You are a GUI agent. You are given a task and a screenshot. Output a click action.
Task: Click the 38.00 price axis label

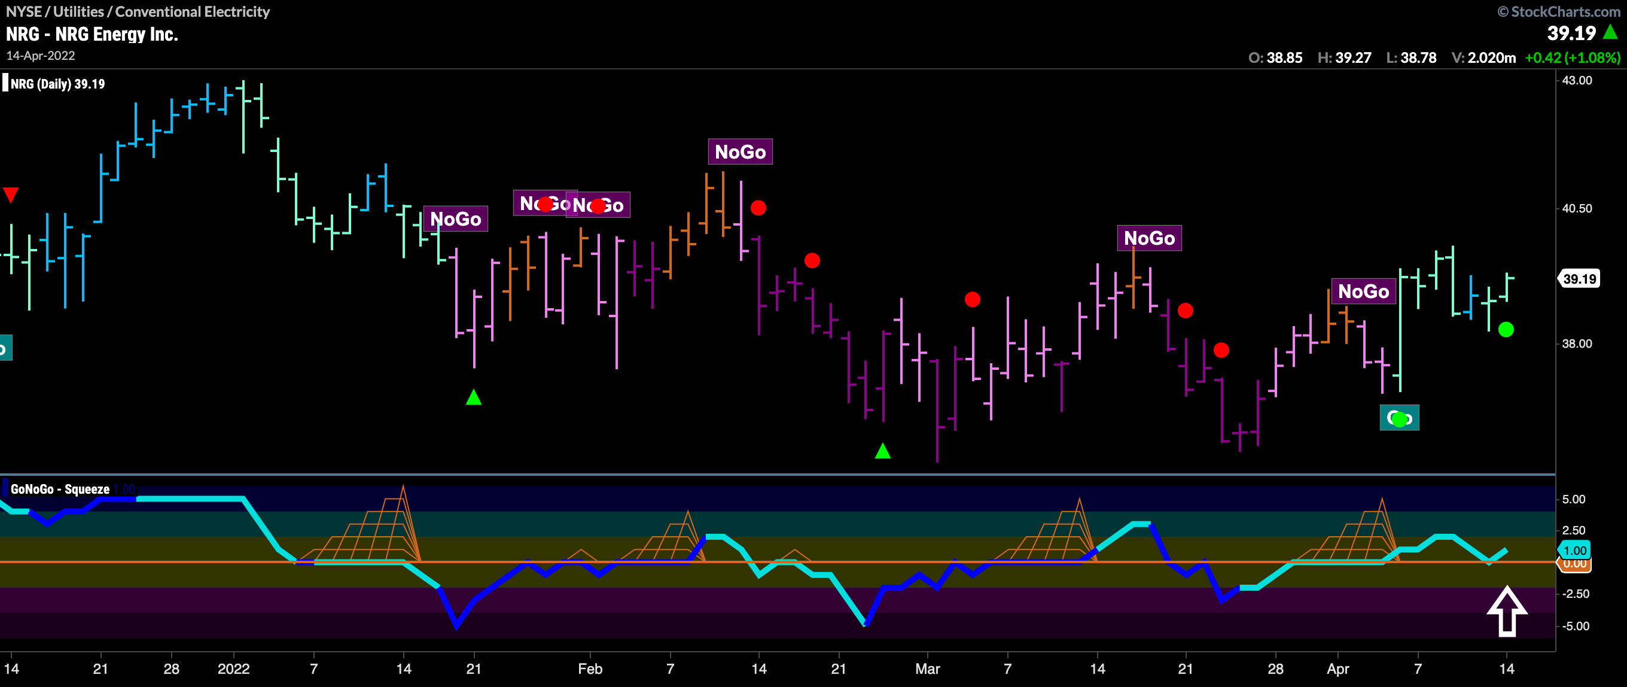tap(1577, 344)
